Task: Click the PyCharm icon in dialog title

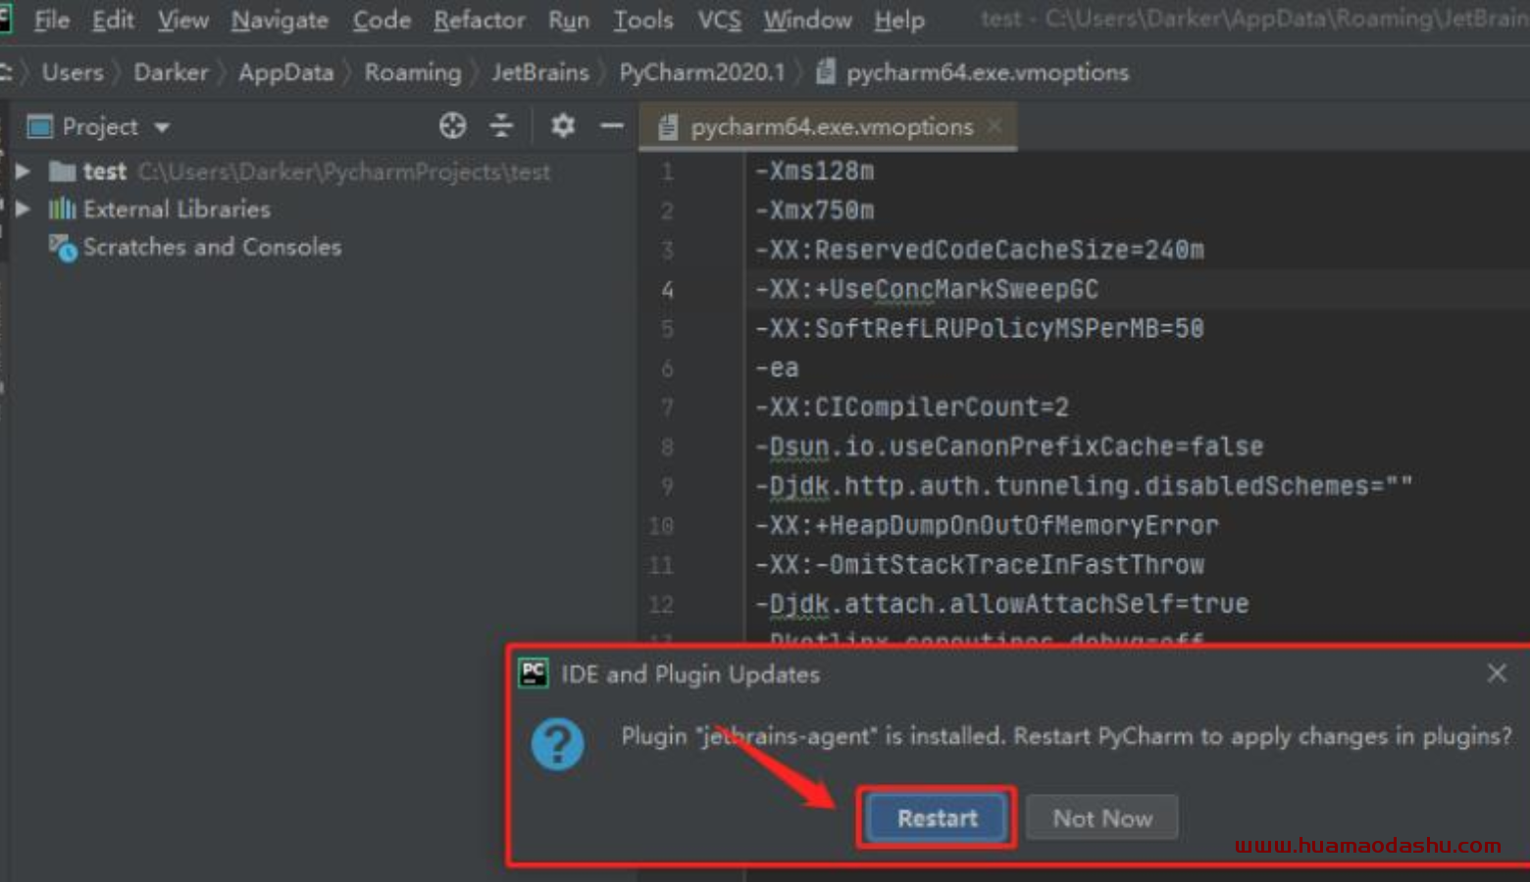Action: [534, 673]
